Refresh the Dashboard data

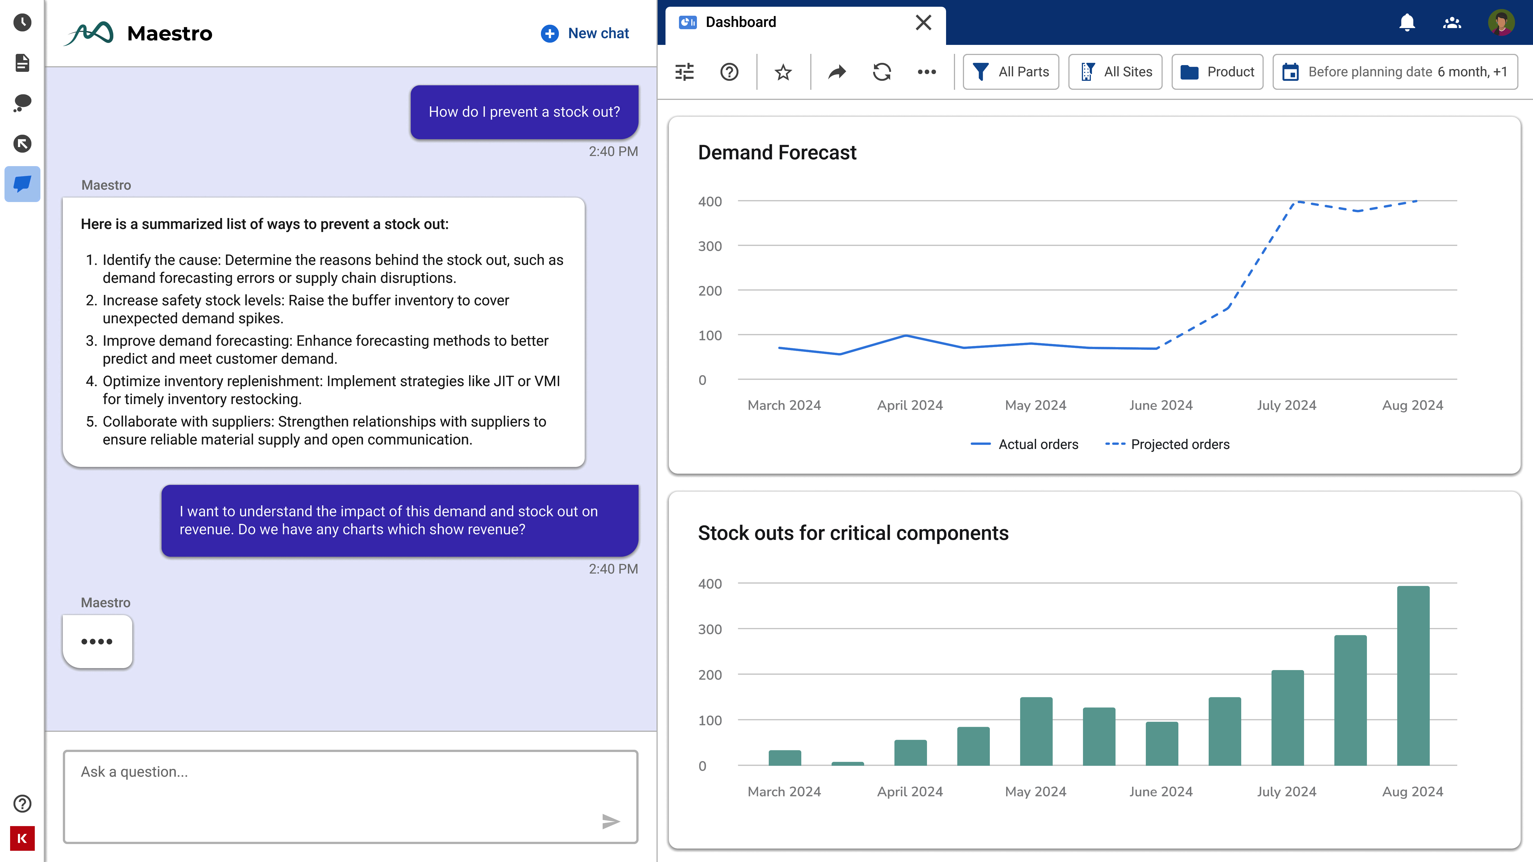point(881,72)
